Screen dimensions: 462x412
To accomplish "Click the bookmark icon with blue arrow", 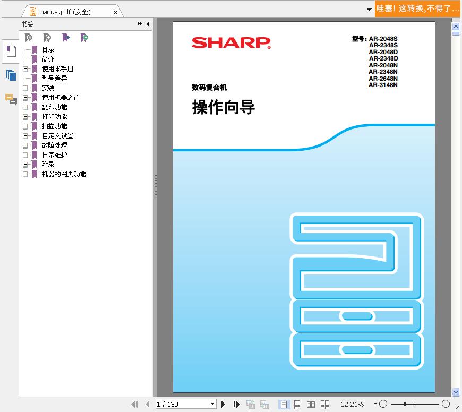I will [66, 38].
